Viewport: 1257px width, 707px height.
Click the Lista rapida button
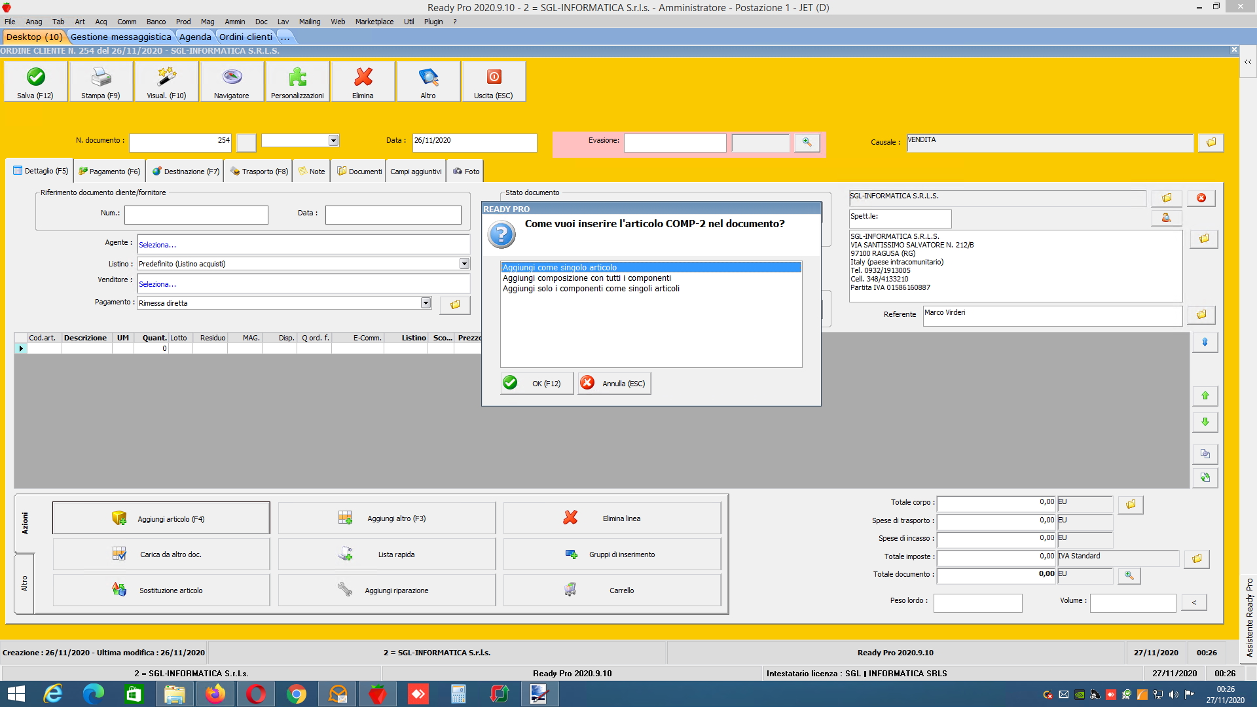tap(387, 554)
